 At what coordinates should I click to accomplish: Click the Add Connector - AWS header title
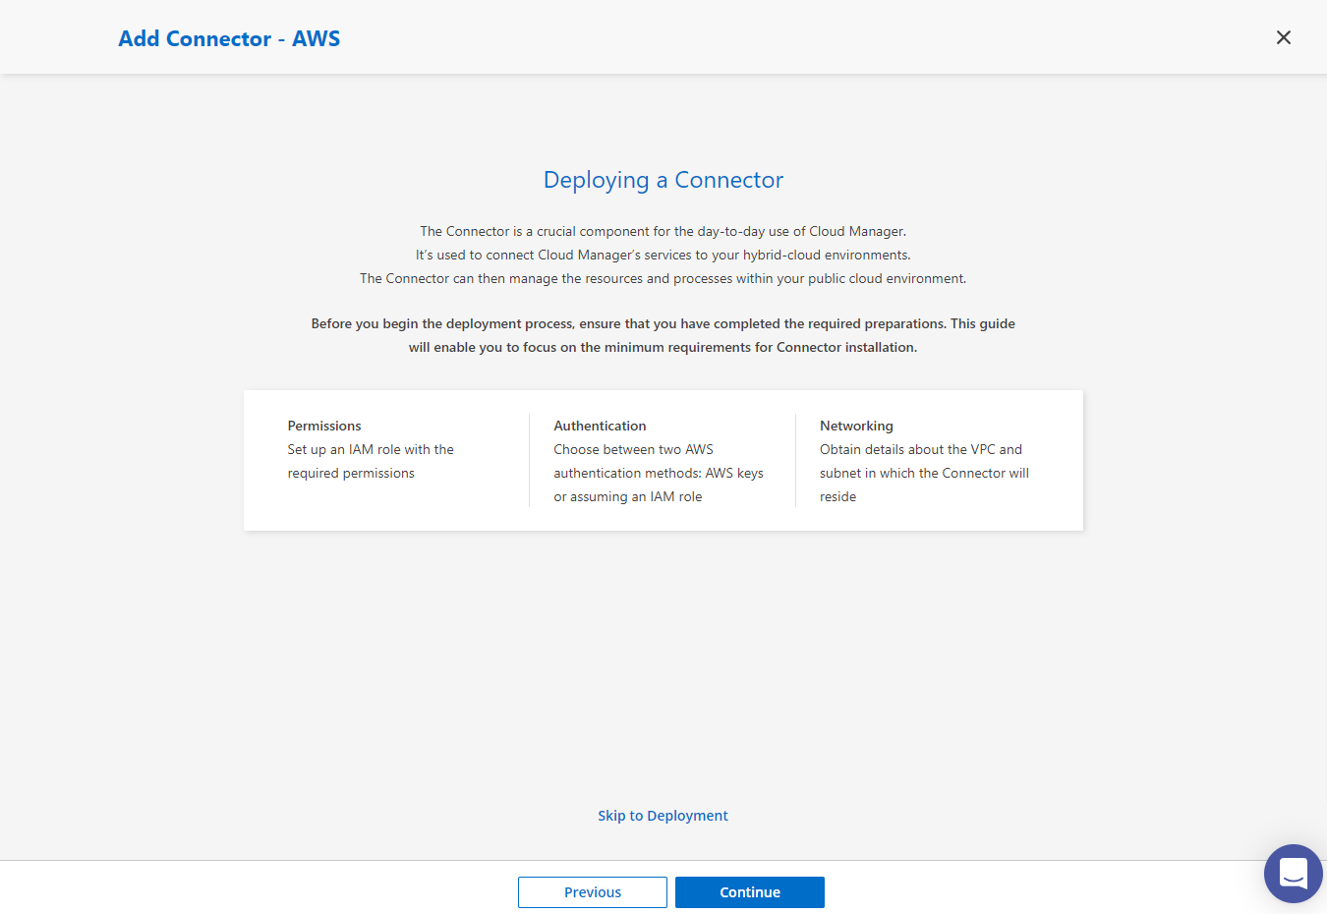[x=229, y=38]
